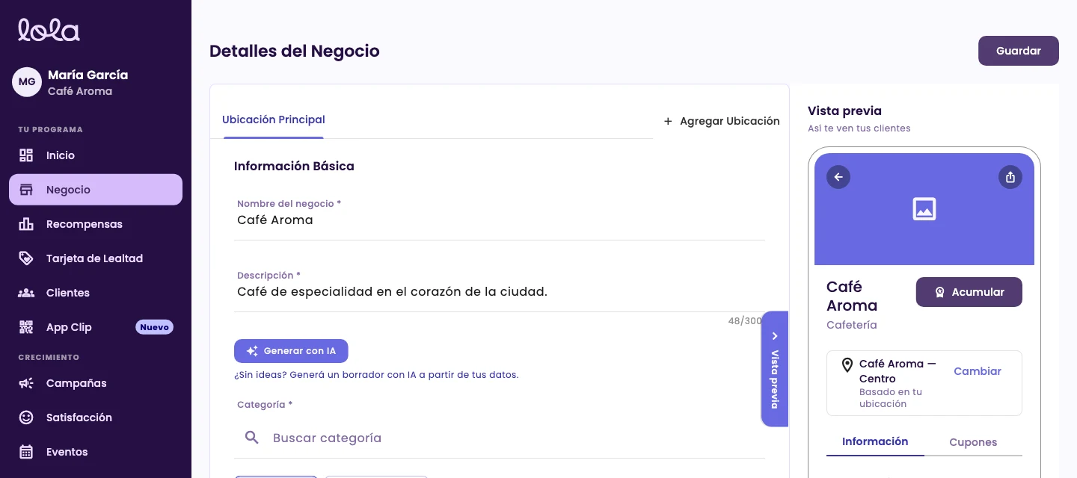Image resolution: width=1077 pixels, height=478 pixels.
Task: Open Tarjeta de Lealtad page
Action: [x=96, y=258]
